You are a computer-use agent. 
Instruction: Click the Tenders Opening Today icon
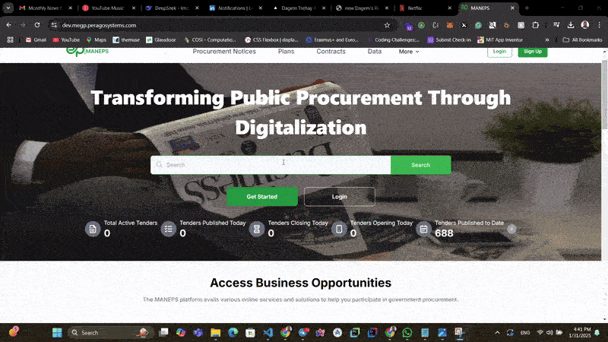click(339, 229)
